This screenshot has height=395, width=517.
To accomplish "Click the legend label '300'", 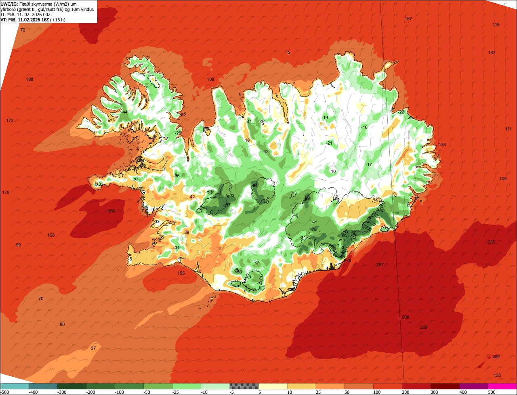I will pos(434,392).
